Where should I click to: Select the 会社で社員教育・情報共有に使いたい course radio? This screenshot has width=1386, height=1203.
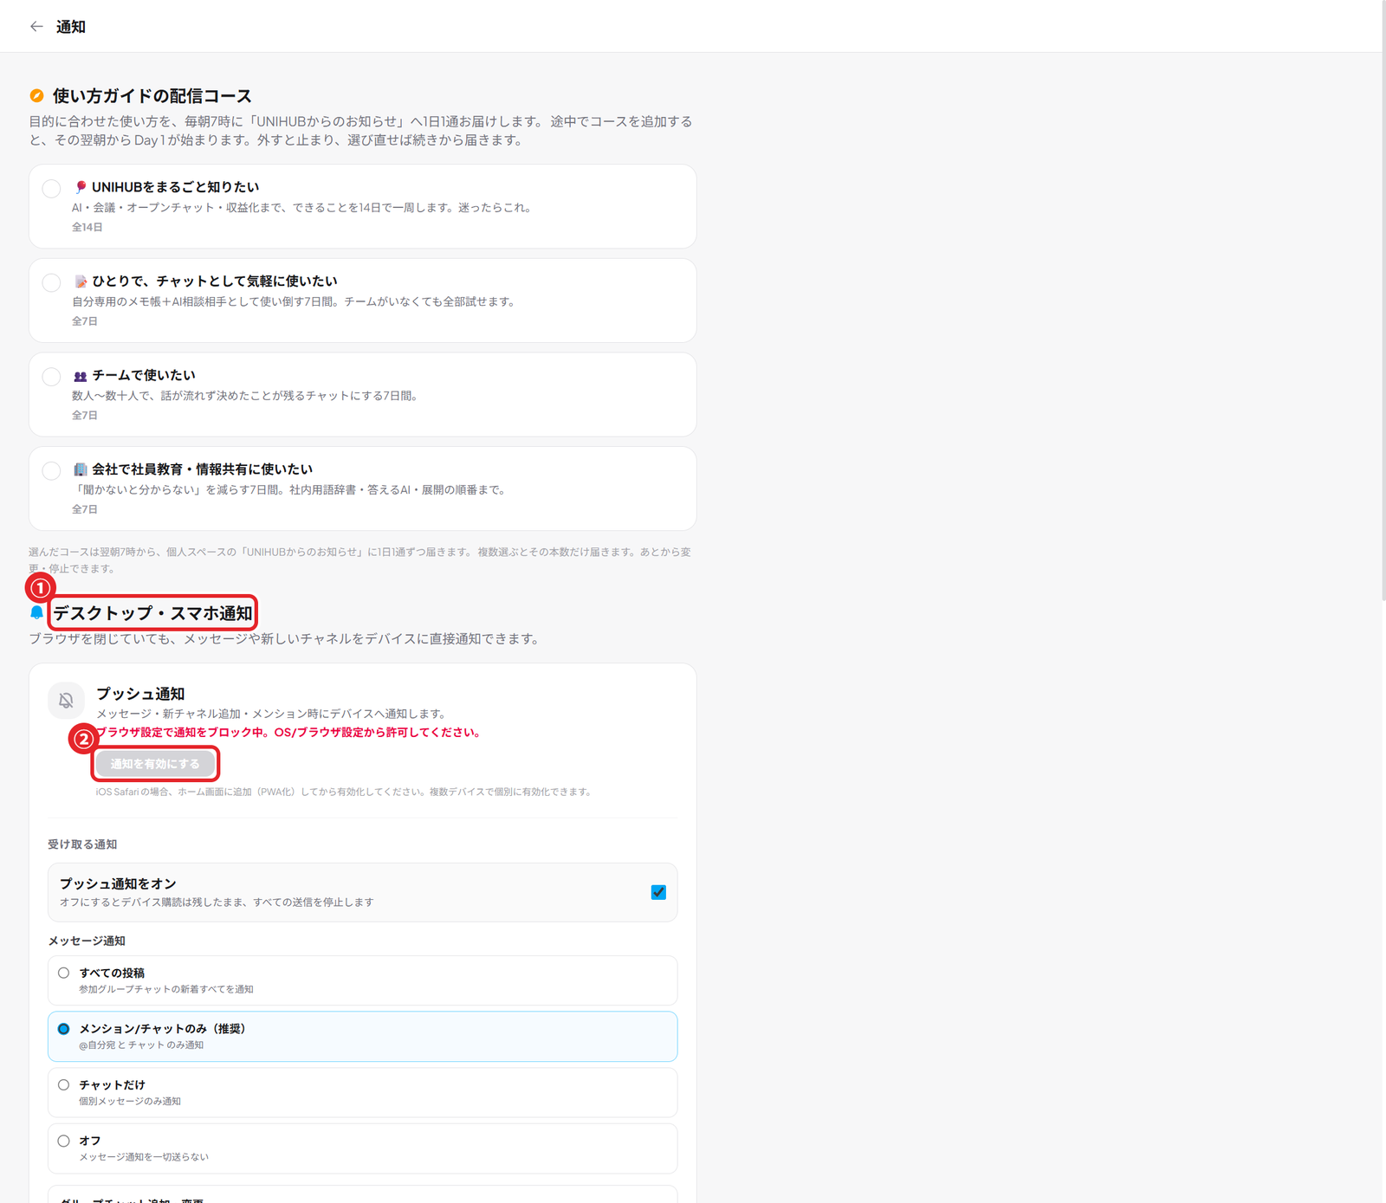[52, 470]
